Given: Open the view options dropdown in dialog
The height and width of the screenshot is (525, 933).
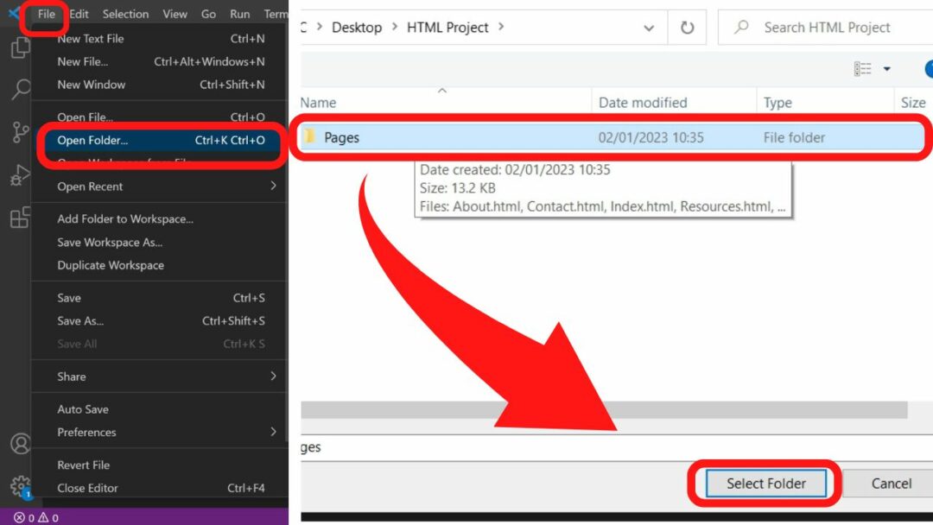Looking at the screenshot, I should point(886,69).
